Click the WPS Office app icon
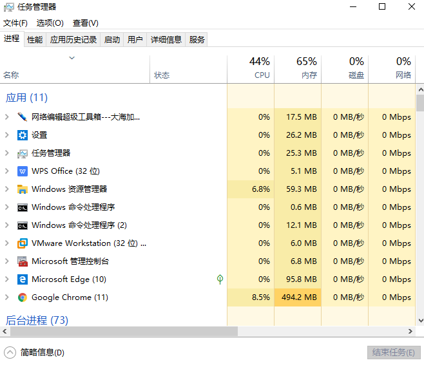Viewport: 424px width, 367px height. 23,171
